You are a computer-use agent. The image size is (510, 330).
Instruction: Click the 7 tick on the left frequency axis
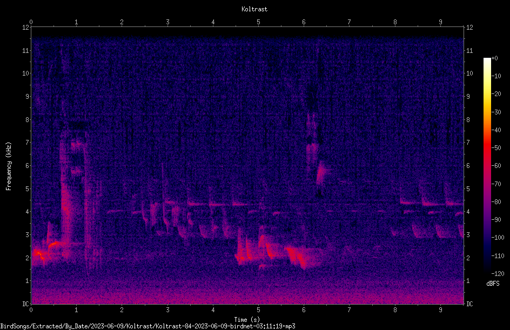pos(27,143)
